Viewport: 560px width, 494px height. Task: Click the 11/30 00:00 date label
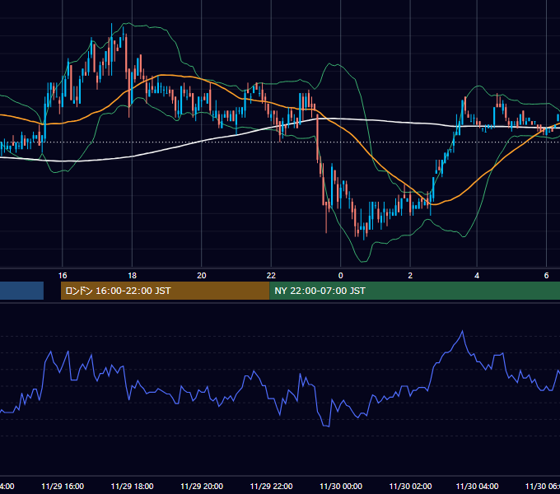340,486
